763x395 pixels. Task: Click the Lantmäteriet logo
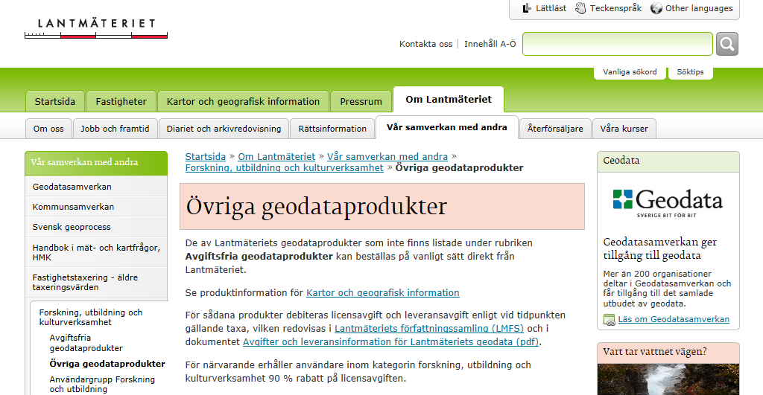[x=96, y=29]
